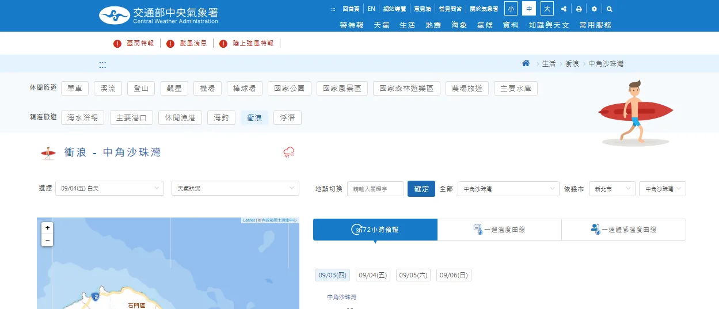Open the 海象 menu
The height and width of the screenshot is (309, 719).
[x=459, y=25]
